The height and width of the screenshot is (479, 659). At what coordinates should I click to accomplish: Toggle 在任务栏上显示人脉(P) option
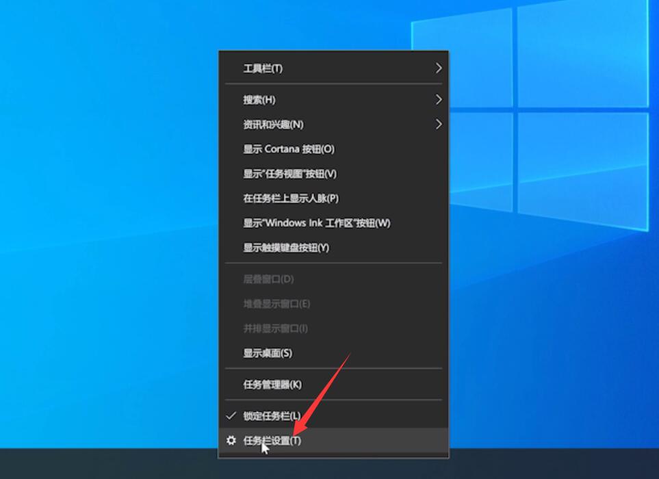tap(334, 198)
